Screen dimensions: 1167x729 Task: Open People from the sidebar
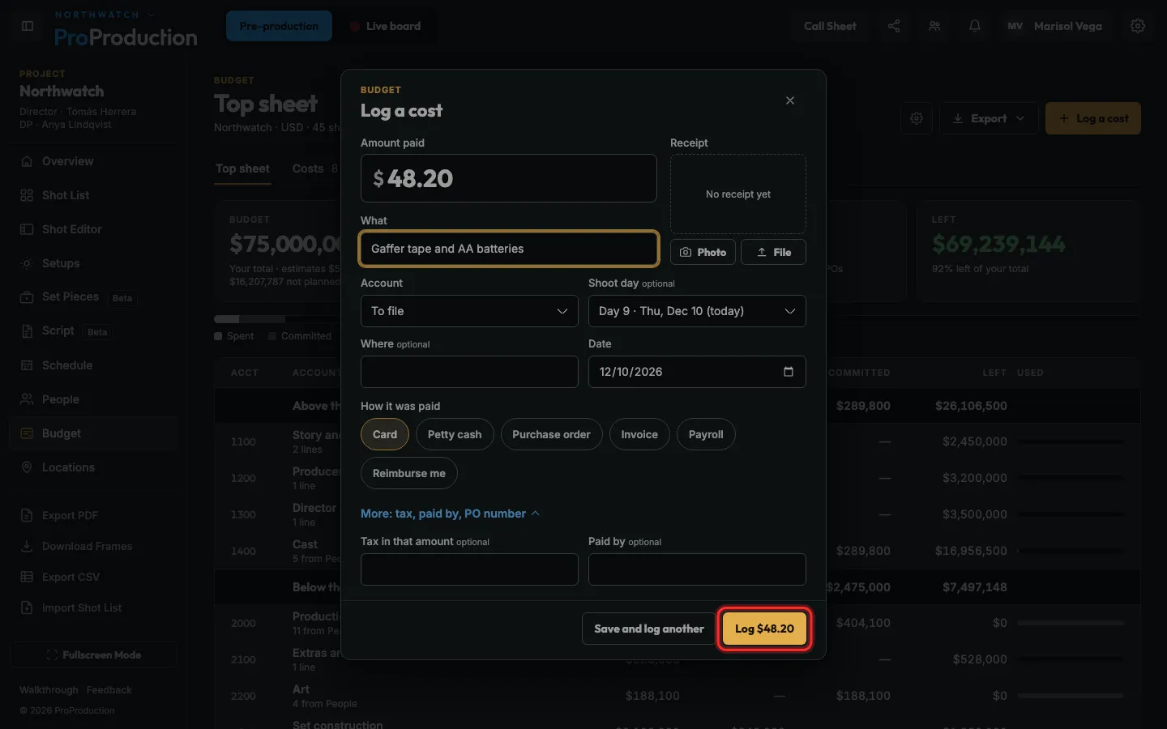tap(94, 399)
